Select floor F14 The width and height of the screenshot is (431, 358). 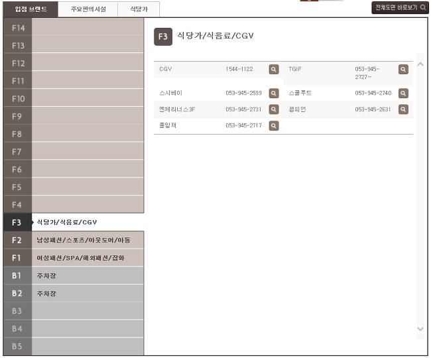point(74,27)
